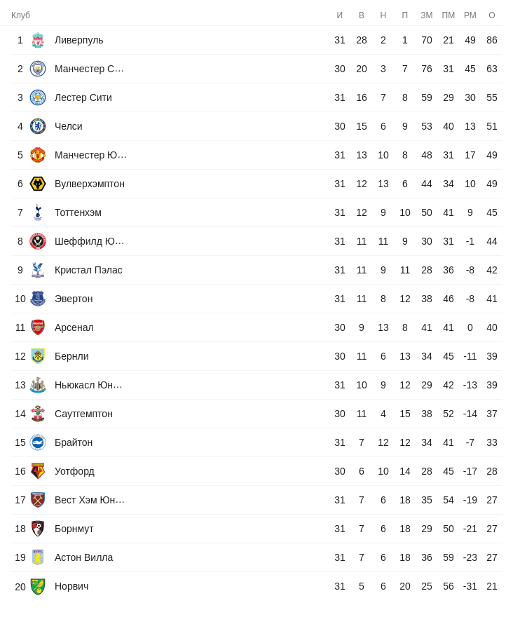The height and width of the screenshot is (617, 527).
Task: Click the Brighton (Брайтон) crest icon
Action: click(38, 442)
